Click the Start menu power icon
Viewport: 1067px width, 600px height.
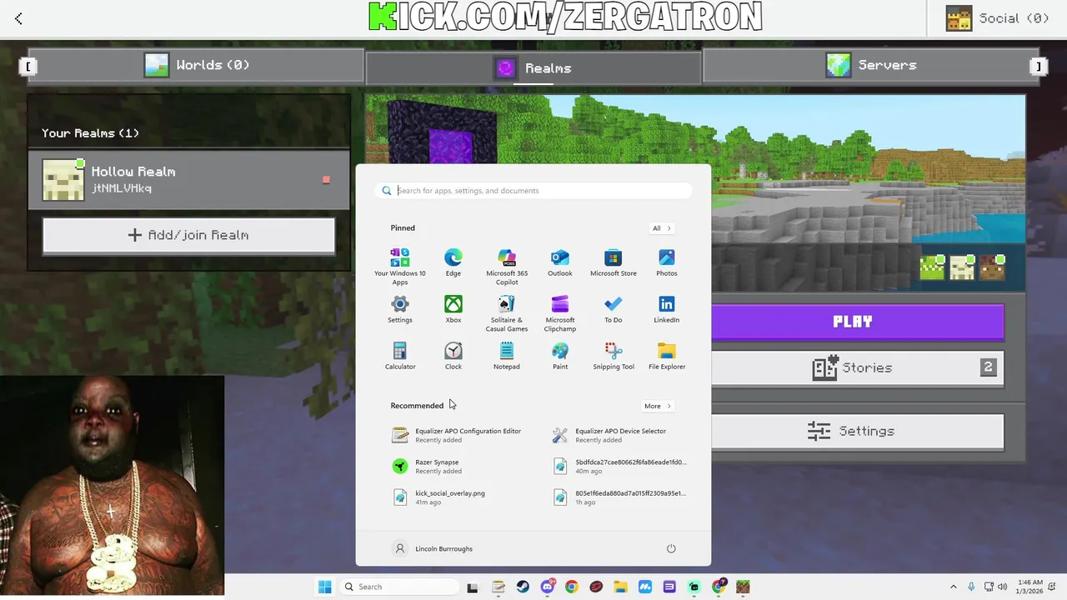(671, 548)
